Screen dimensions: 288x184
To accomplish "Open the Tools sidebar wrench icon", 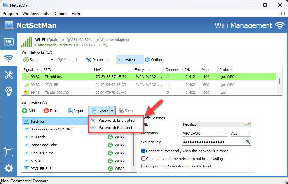I will (x=9, y=75).
